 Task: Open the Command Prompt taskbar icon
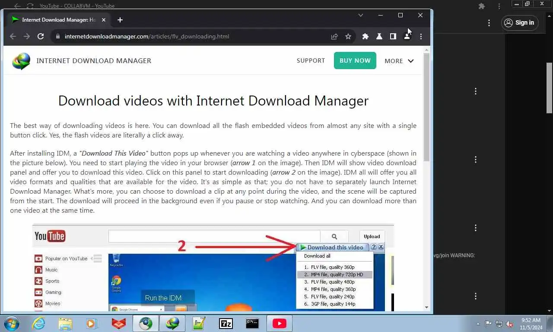pos(253,323)
